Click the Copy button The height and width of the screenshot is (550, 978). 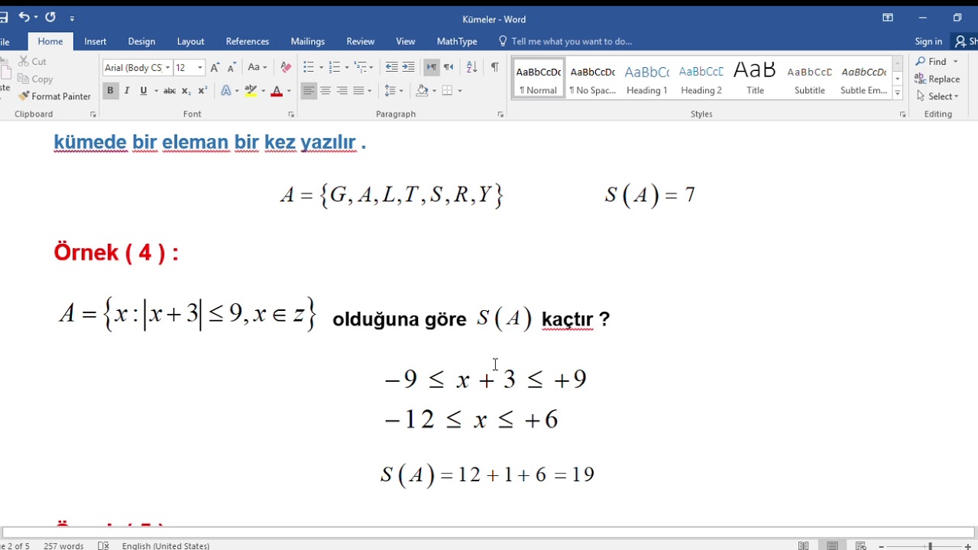[x=35, y=79]
